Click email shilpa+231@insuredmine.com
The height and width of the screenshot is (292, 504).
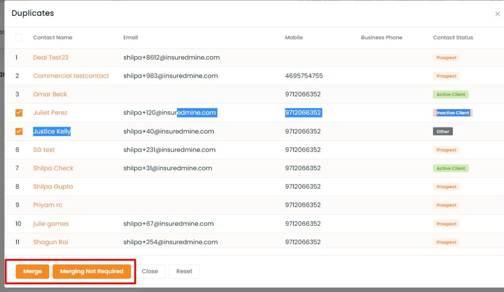click(x=169, y=150)
